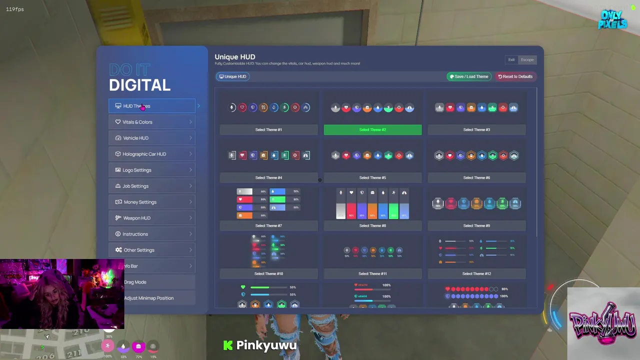
Task: Open Vitals & Colors settings
Action: [152, 122]
